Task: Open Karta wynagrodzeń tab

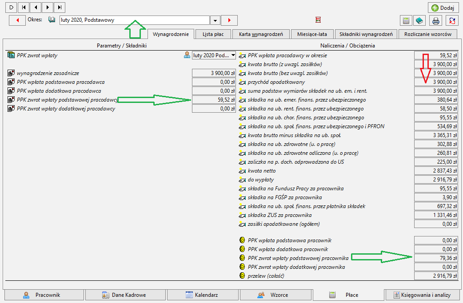Action: pos(261,34)
